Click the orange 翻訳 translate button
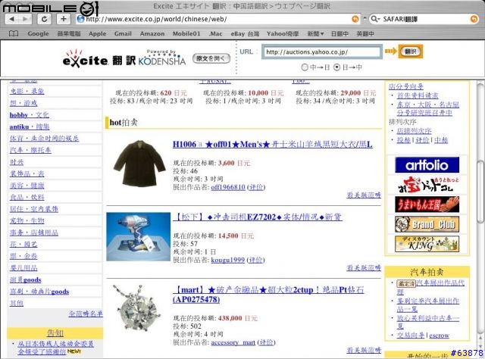 410,52
